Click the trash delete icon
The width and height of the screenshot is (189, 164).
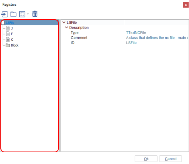pyautogui.click(x=35, y=14)
